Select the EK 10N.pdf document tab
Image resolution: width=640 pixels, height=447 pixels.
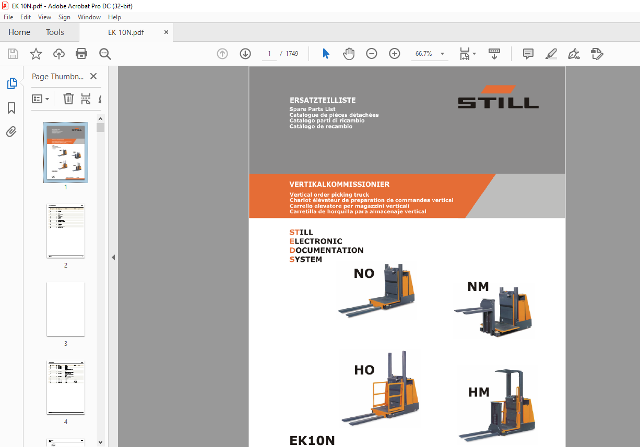pyautogui.click(x=126, y=32)
